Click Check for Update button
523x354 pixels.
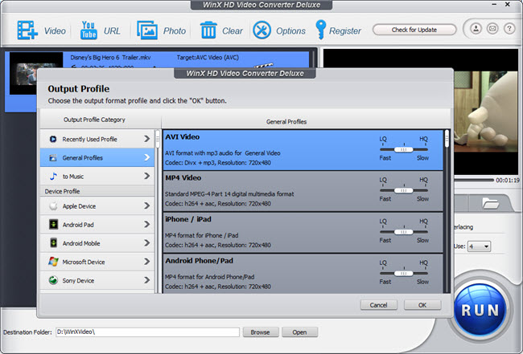414,30
